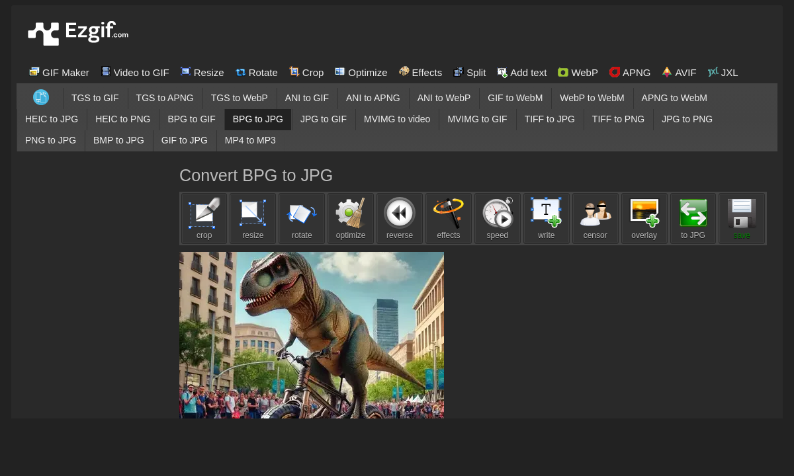
Task: Select the resize tool
Action: 253,218
